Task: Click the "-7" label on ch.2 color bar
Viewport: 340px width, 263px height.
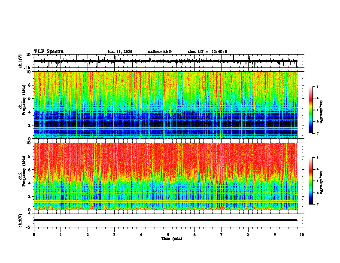Action: coord(317,205)
